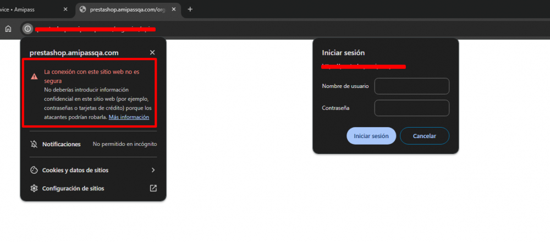Select the prestashop.amipassqa.com browser tab

pyautogui.click(x=128, y=9)
